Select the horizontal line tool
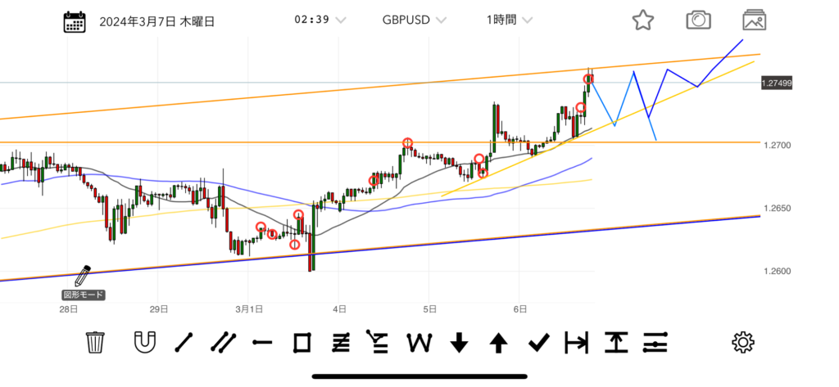 tap(262, 342)
